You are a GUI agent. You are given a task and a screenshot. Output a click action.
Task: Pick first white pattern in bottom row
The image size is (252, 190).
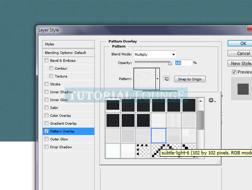(x=113, y=151)
